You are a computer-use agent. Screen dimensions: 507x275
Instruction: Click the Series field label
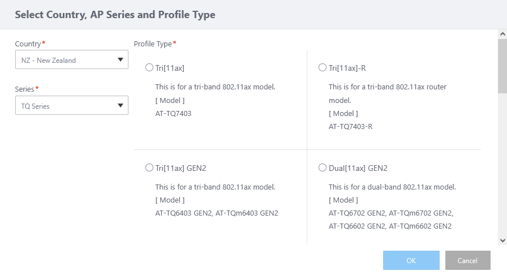tap(24, 89)
